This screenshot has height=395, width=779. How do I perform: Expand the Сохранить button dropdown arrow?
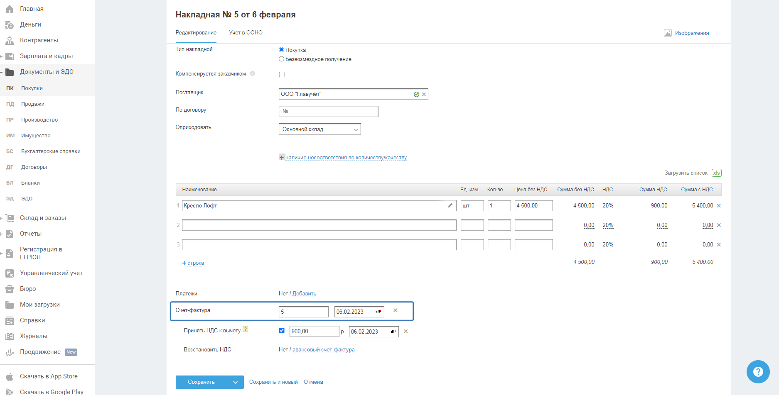coord(236,382)
